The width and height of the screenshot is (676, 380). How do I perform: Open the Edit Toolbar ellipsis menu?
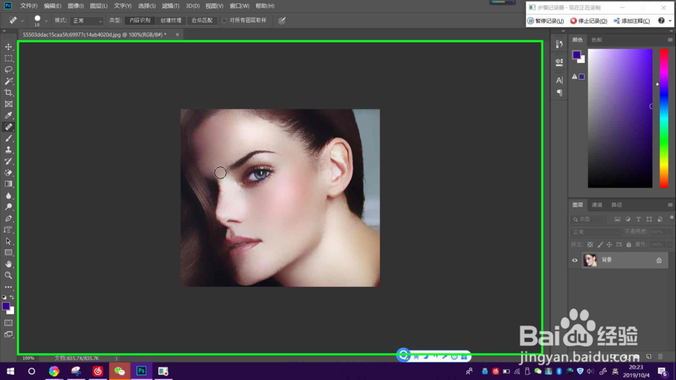8,287
